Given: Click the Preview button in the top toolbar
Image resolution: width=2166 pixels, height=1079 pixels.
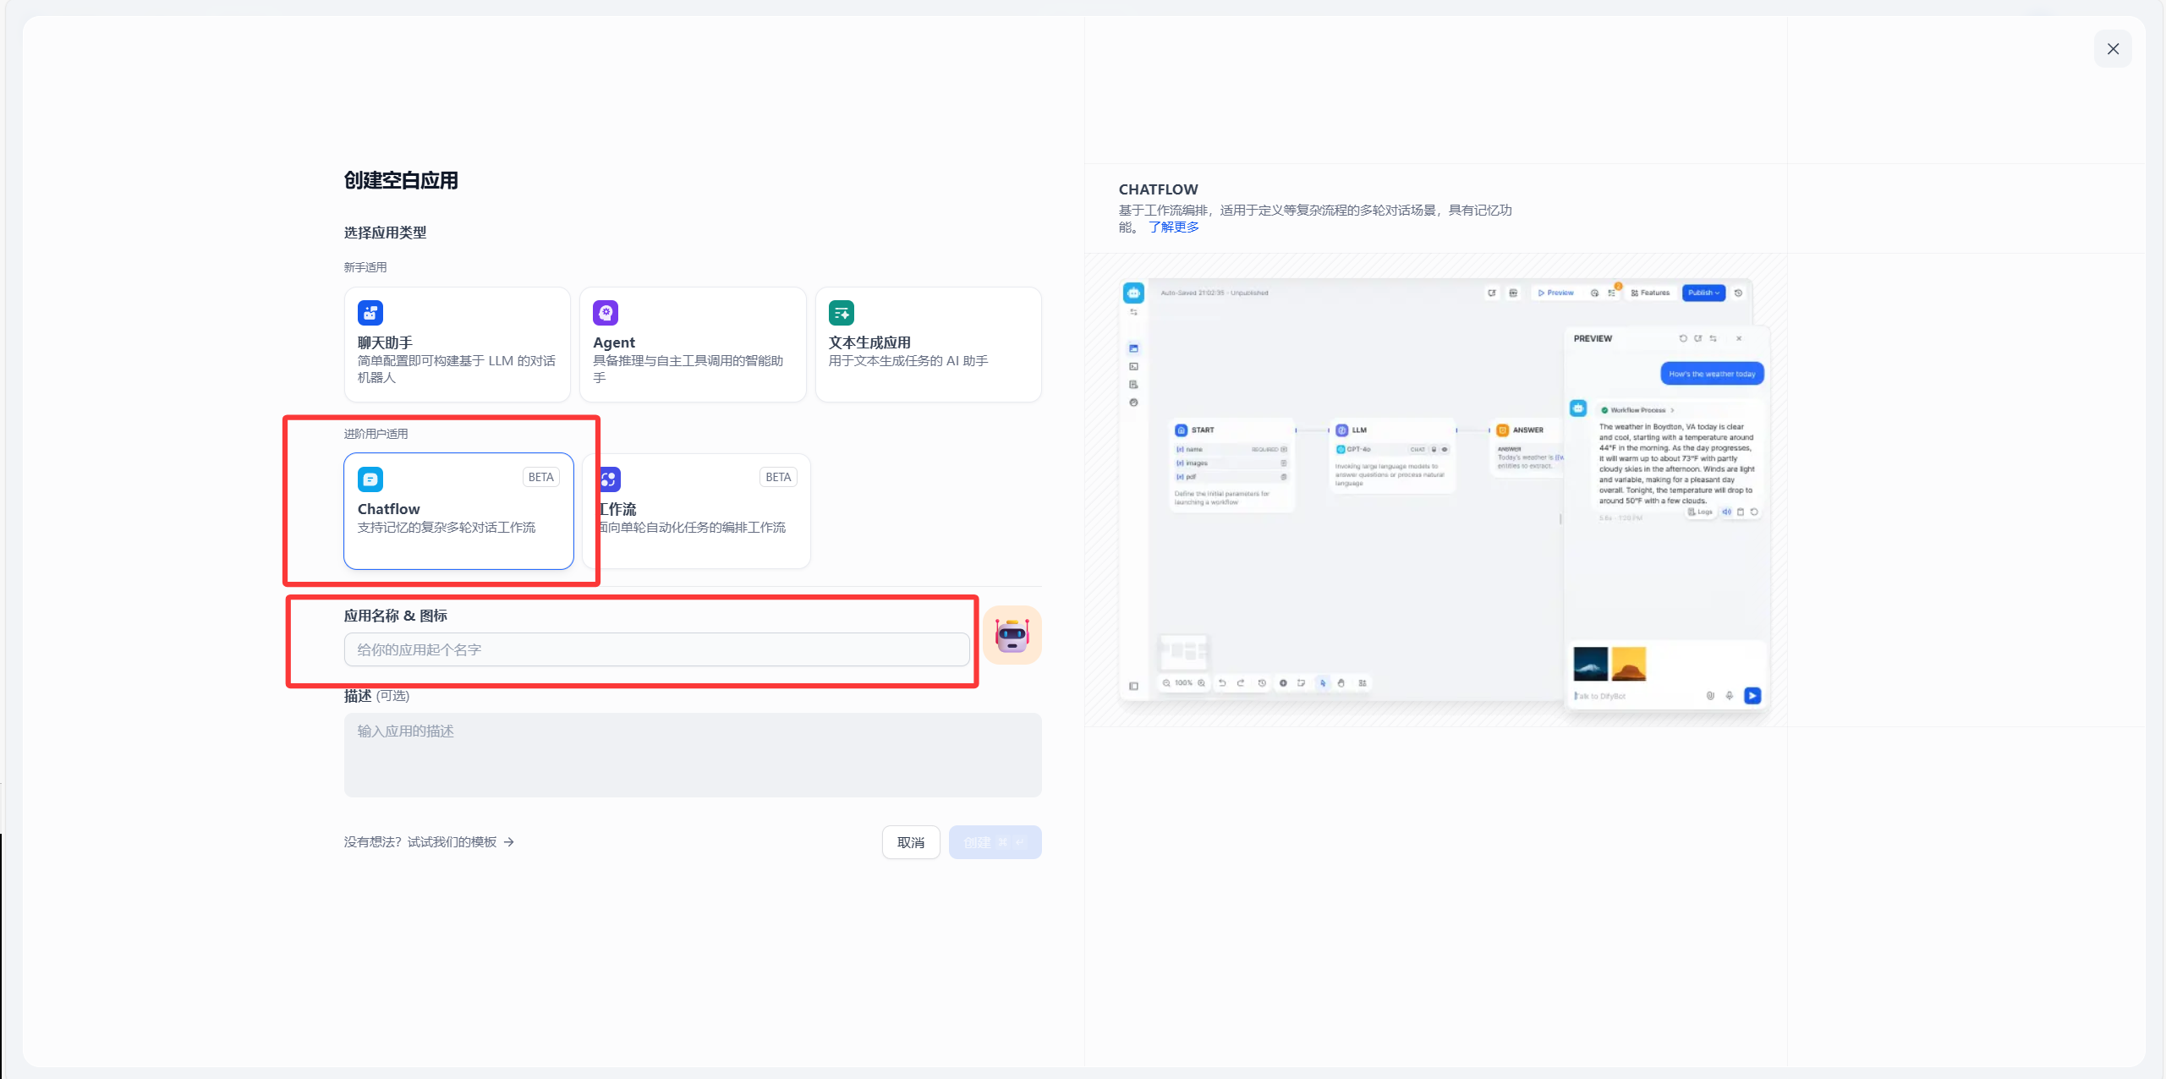Looking at the screenshot, I should click(1556, 293).
